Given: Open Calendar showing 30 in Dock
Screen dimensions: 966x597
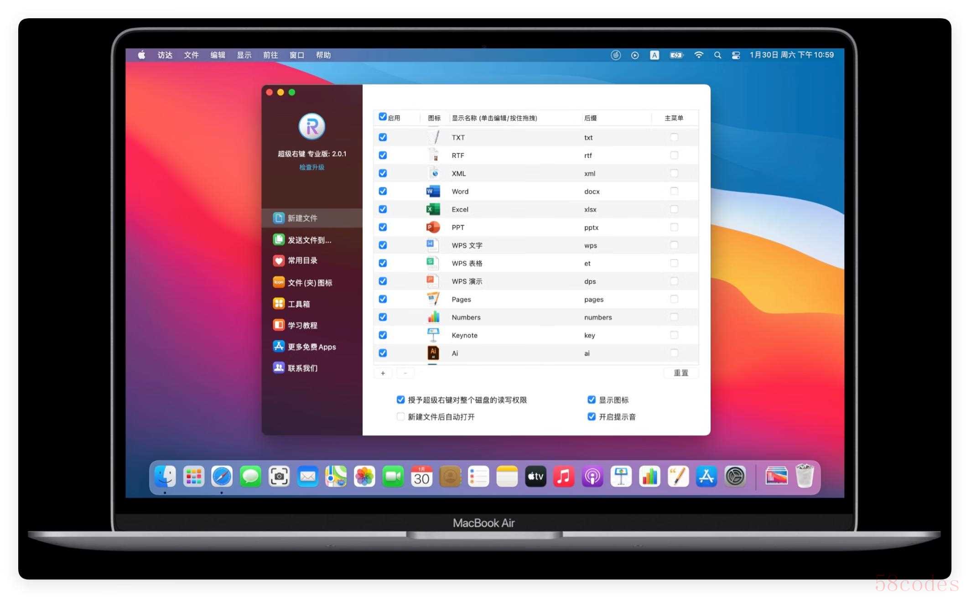Looking at the screenshot, I should pos(421,477).
